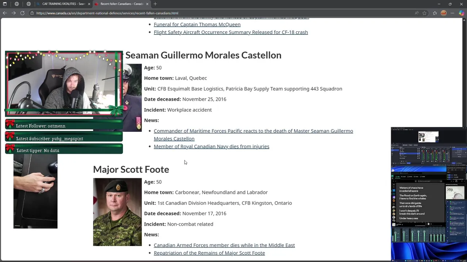Open Member of Royal Canadian Navy dies link

pos(211,146)
